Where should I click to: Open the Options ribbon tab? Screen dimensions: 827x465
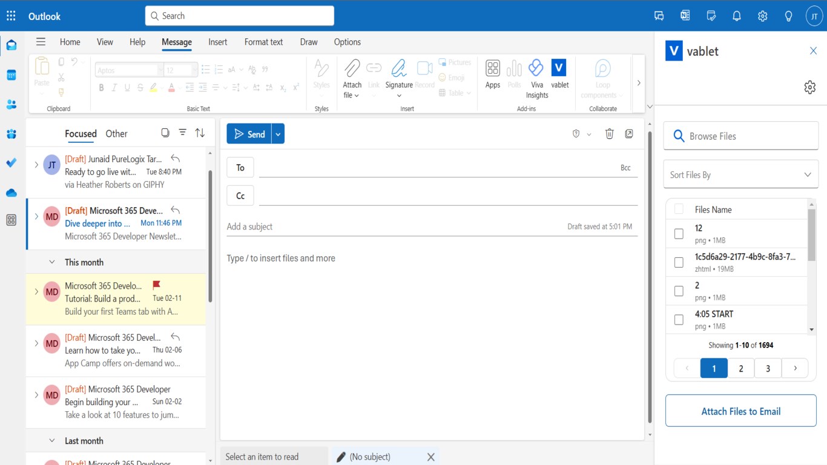click(x=348, y=42)
